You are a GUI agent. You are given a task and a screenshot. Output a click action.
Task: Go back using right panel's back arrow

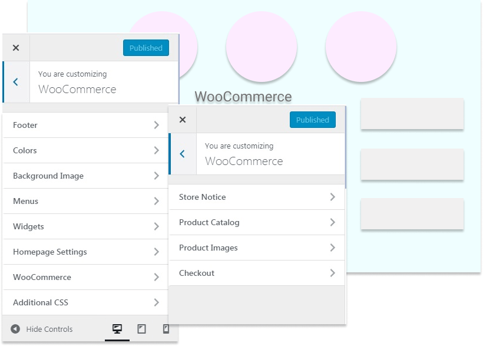click(x=183, y=154)
